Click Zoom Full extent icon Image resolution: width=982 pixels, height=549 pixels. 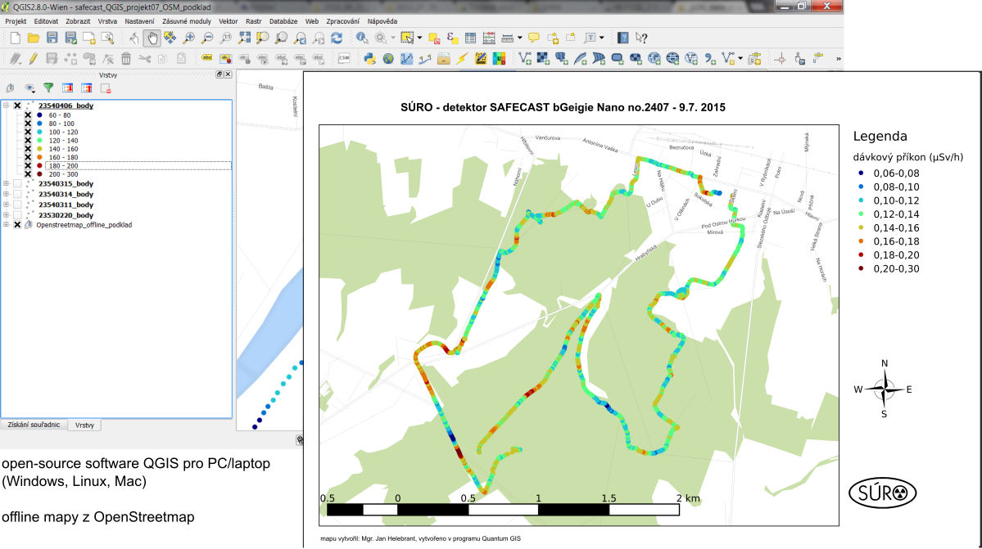click(x=244, y=38)
